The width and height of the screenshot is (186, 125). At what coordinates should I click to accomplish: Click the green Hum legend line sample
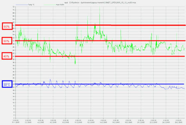pyautogui.click(x=50, y=5)
